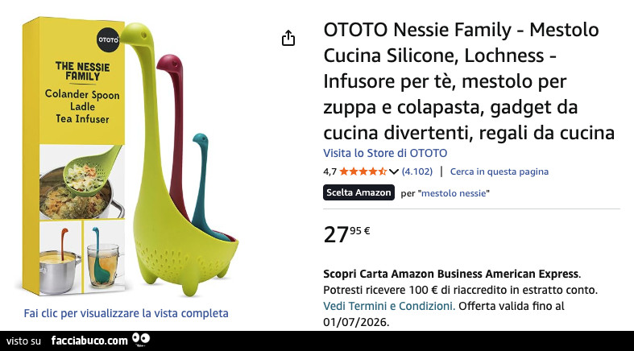Click the red Nessie ladle head
The height and width of the screenshot is (351, 634).
pyautogui.click(x=168, y=64)
